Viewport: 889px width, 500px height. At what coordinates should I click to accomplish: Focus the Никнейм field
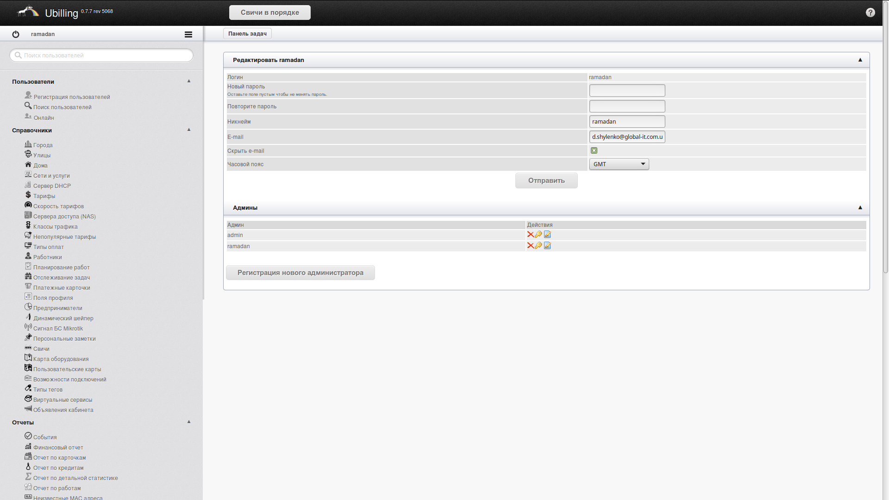coord(627,122)
